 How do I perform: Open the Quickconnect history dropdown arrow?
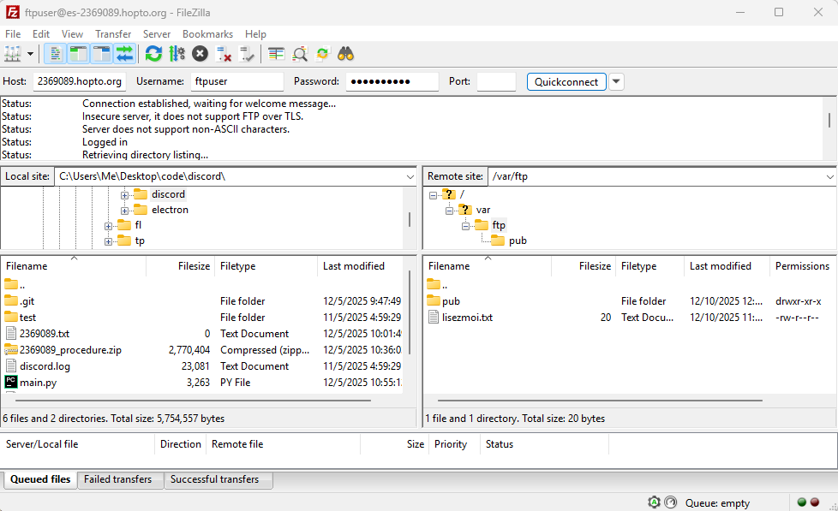[616, 81]
